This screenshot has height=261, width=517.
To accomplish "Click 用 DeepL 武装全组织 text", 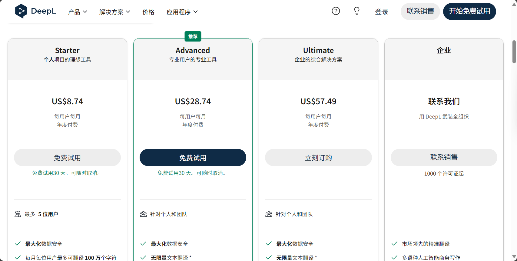I will coord(444,117).
